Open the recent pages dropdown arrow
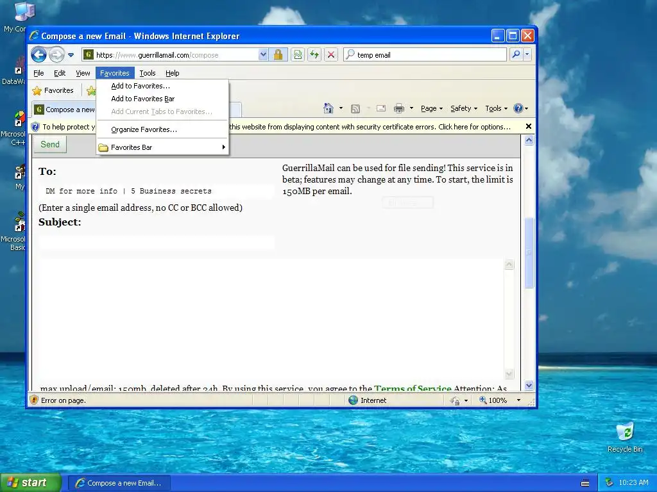Image resolution: width=657 pixels, height=492 pixels. [x=71, y=55]
